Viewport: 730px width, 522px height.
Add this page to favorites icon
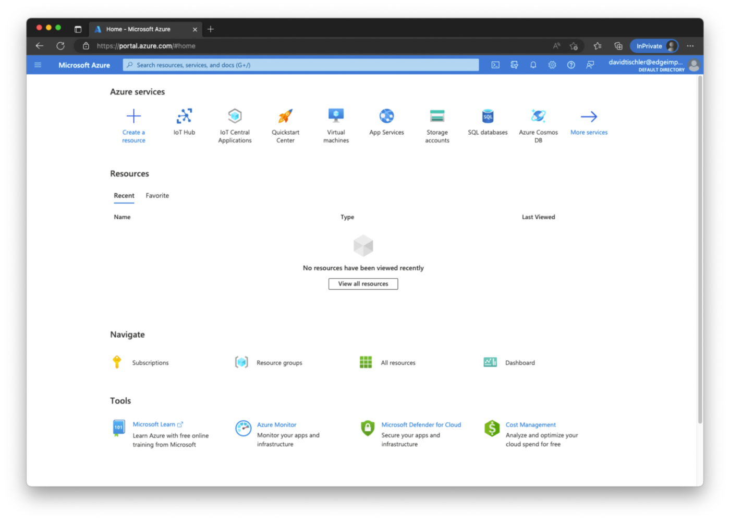[574, 46]
